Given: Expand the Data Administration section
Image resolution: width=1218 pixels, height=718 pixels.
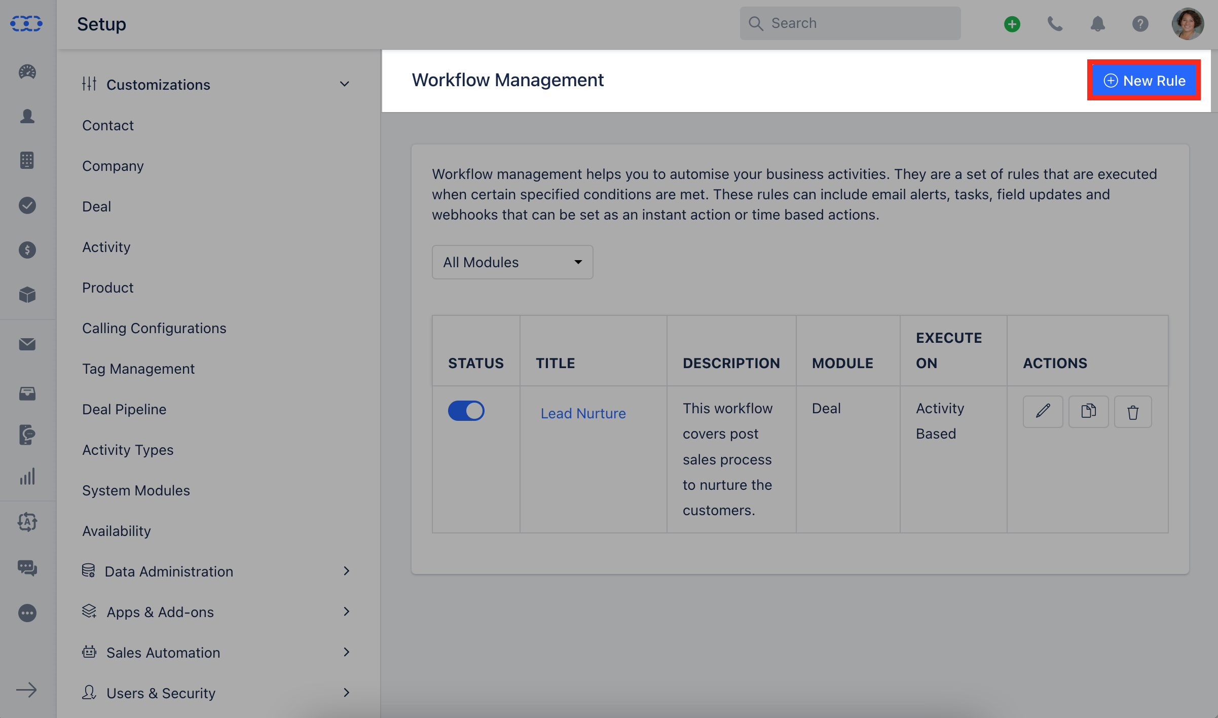Looking at the screenshot, I should (346, 571).
